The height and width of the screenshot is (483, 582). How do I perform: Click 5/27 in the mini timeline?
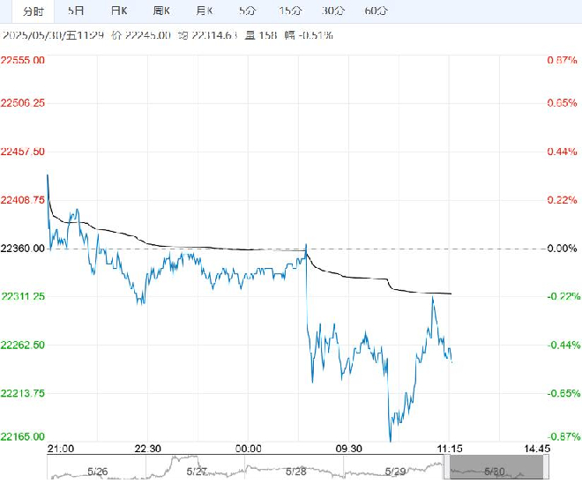pyautogui.click(x=197, y=472)
